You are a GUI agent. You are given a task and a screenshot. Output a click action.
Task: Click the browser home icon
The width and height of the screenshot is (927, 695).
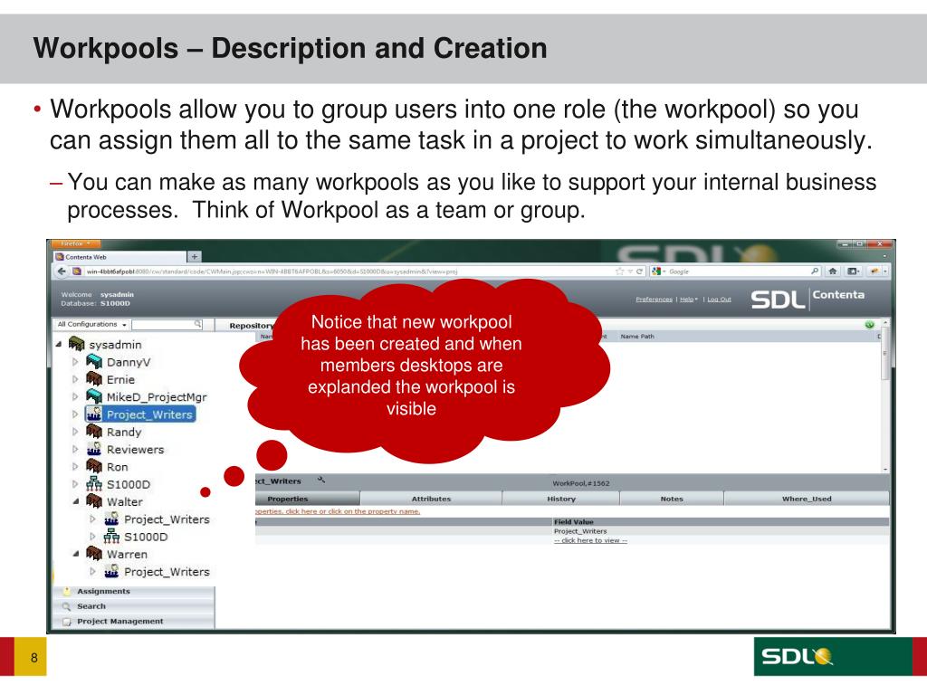coord(833,271)
